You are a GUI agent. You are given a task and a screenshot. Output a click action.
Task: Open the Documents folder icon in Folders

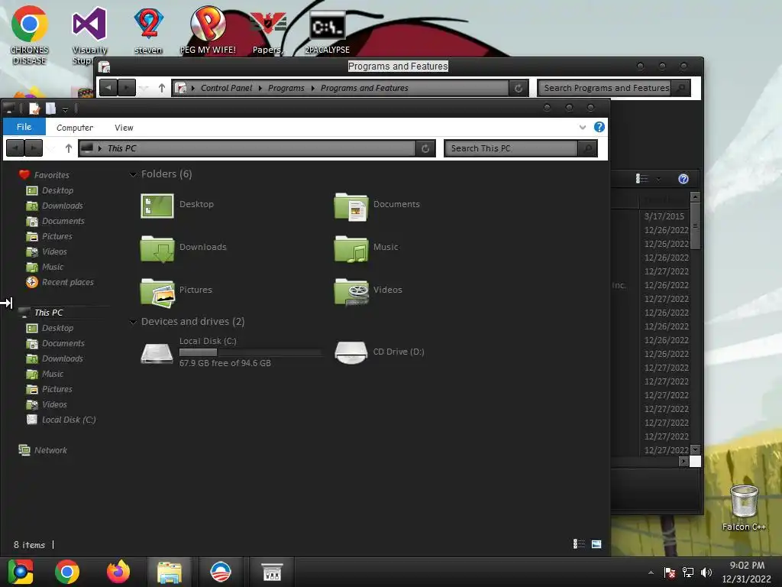(x=351, y=206)
